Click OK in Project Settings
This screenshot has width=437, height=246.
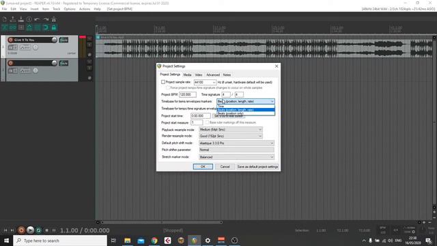[x=203, y=167]
